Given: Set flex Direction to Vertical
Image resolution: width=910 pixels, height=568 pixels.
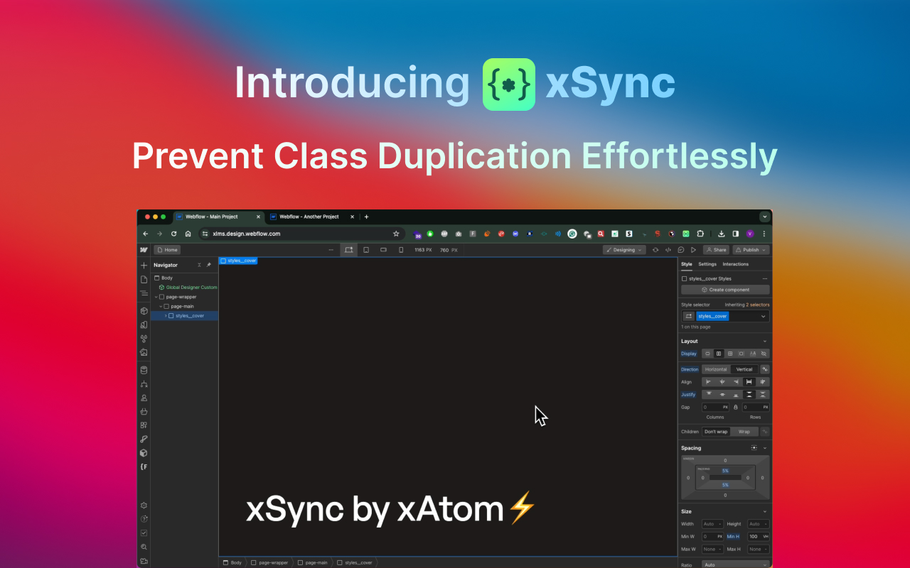Looking at the screenshot, I should 744,369.
